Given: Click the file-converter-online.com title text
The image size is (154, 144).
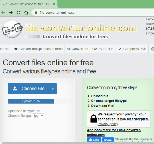Looking at the screenshot, I should tap(81, 28).
